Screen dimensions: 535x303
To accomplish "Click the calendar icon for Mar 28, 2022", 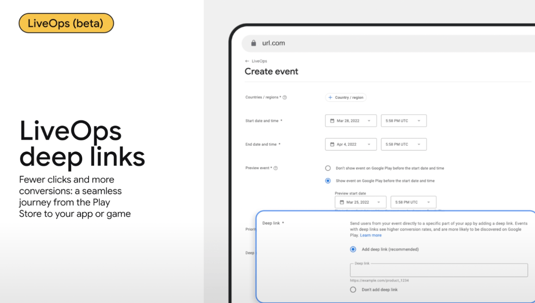I will (332, 121).
